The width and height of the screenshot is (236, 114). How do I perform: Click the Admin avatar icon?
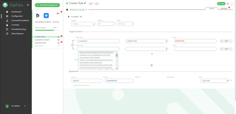pyautogui.click(x=7, y=106)
